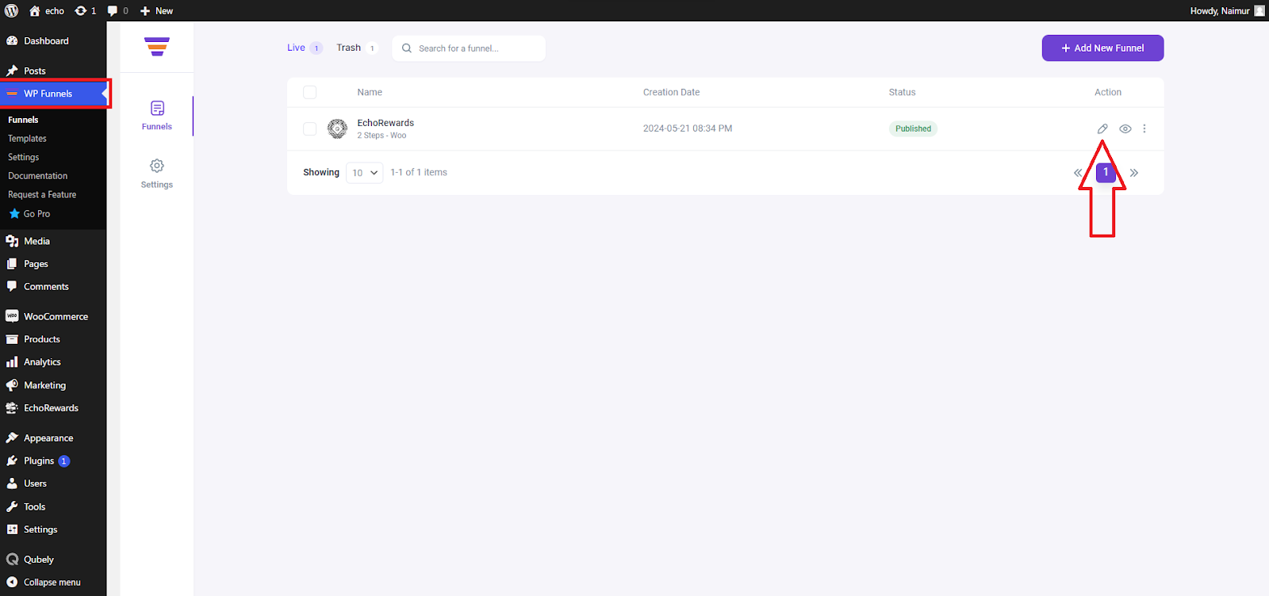The width and height of the screenshot is (1269, 596).
Task: Switch to the Trash tab
Action: (x=349, y=48)
